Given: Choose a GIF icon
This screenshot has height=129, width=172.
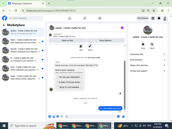Looking at the screenshot, I should pos(62,117).
